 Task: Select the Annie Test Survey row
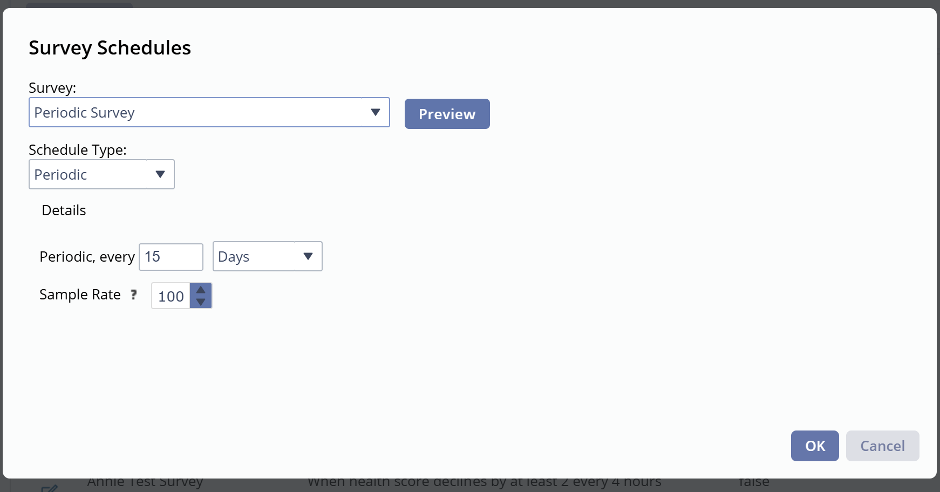tap(145, 482)
